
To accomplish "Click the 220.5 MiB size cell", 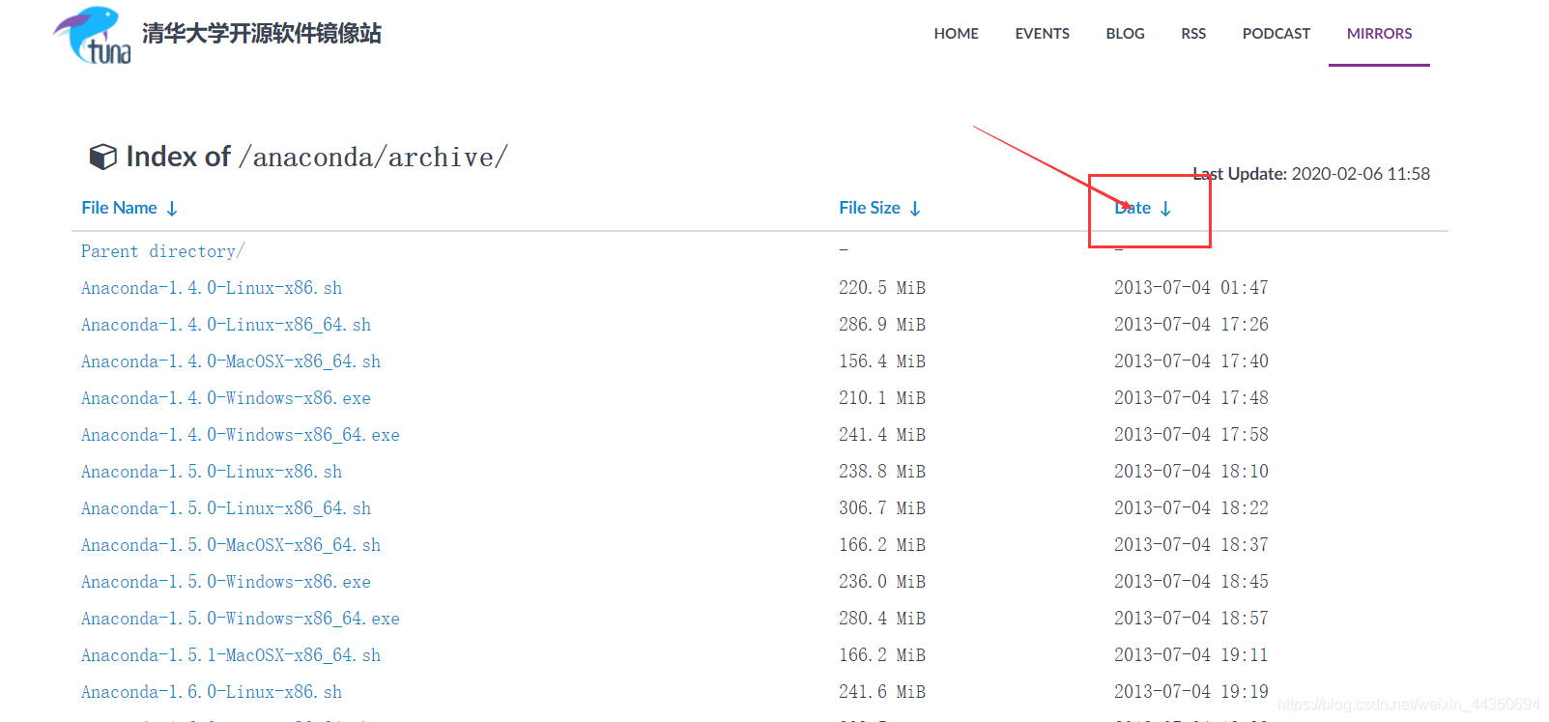I will 882,288.
